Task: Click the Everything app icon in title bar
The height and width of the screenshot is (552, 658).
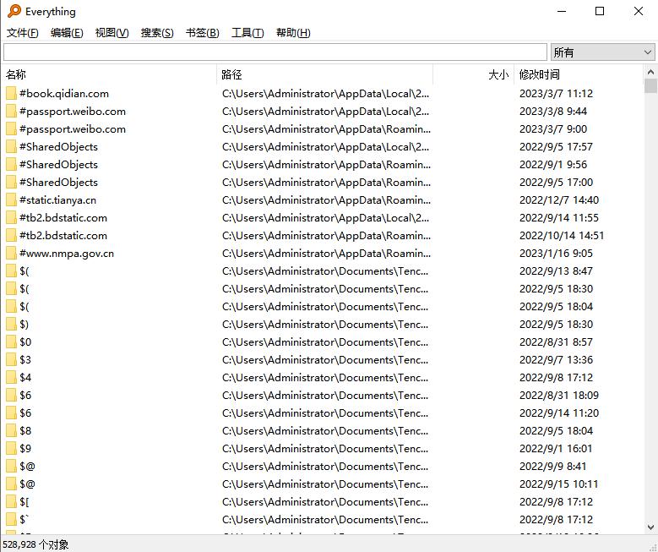Action: (x=14, y=11)
